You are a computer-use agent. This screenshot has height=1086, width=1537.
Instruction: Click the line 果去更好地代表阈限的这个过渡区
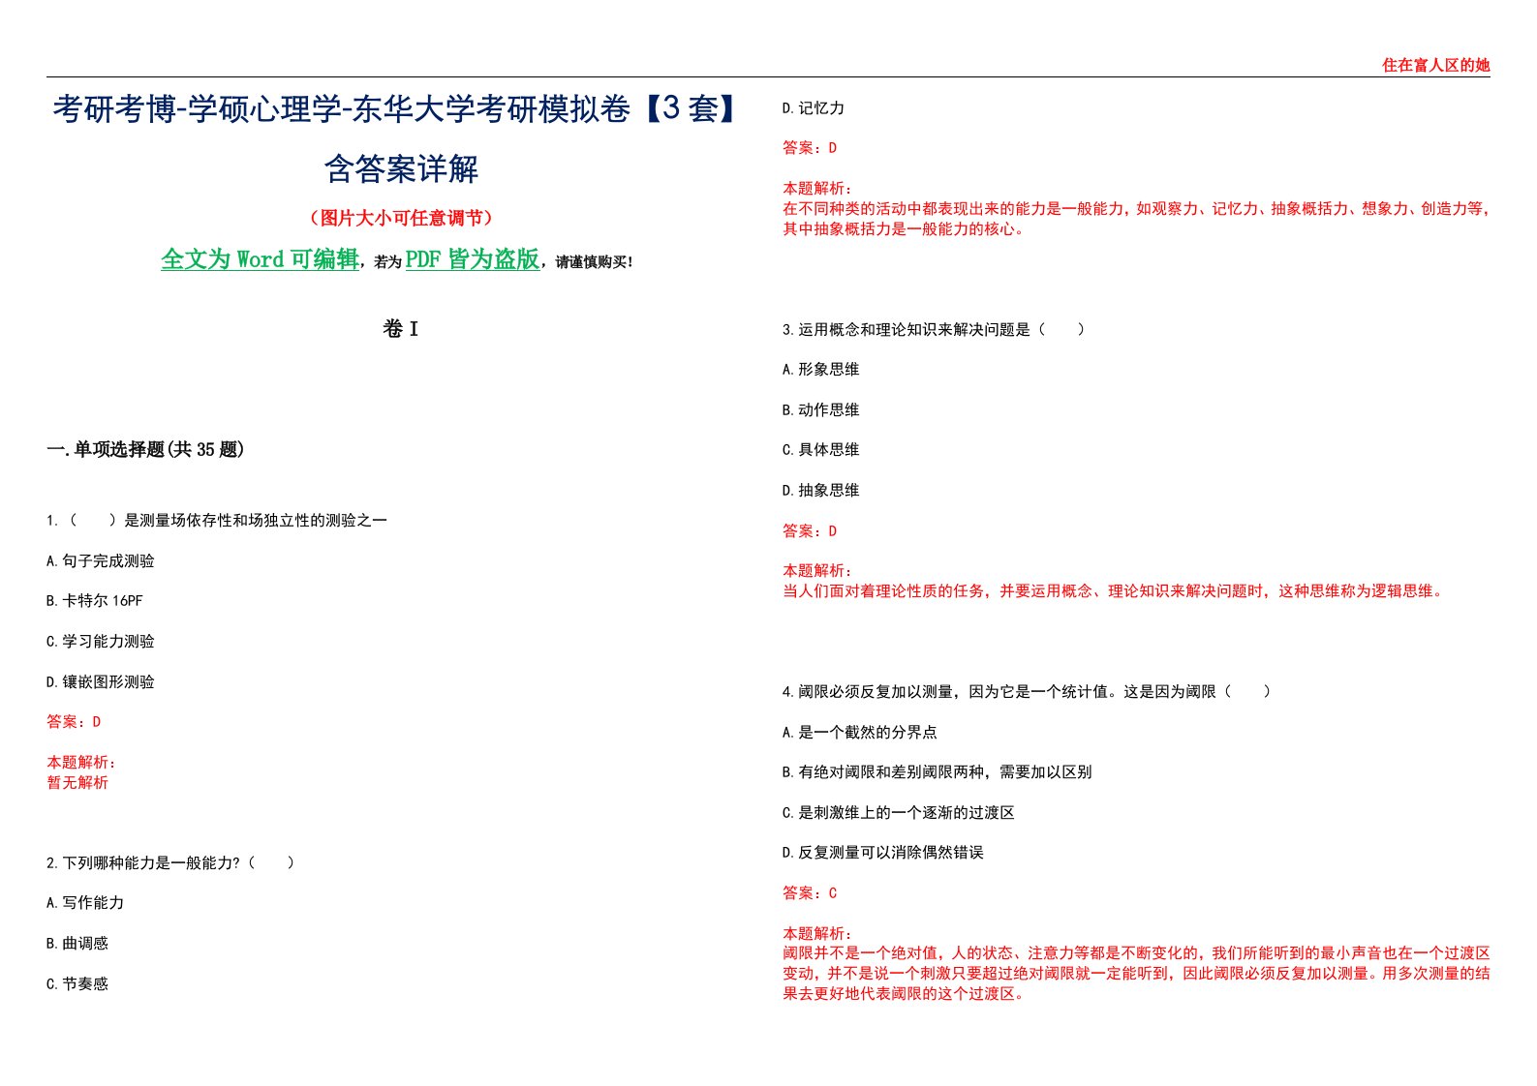[x=904, y=994]
